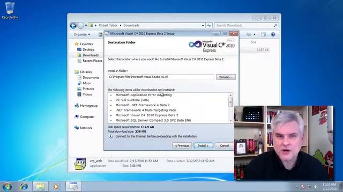Image resolution: width=343 pixels, height=192 pixels.
Task: Click the Setup window title bar icon
Action: pos(107,34)
